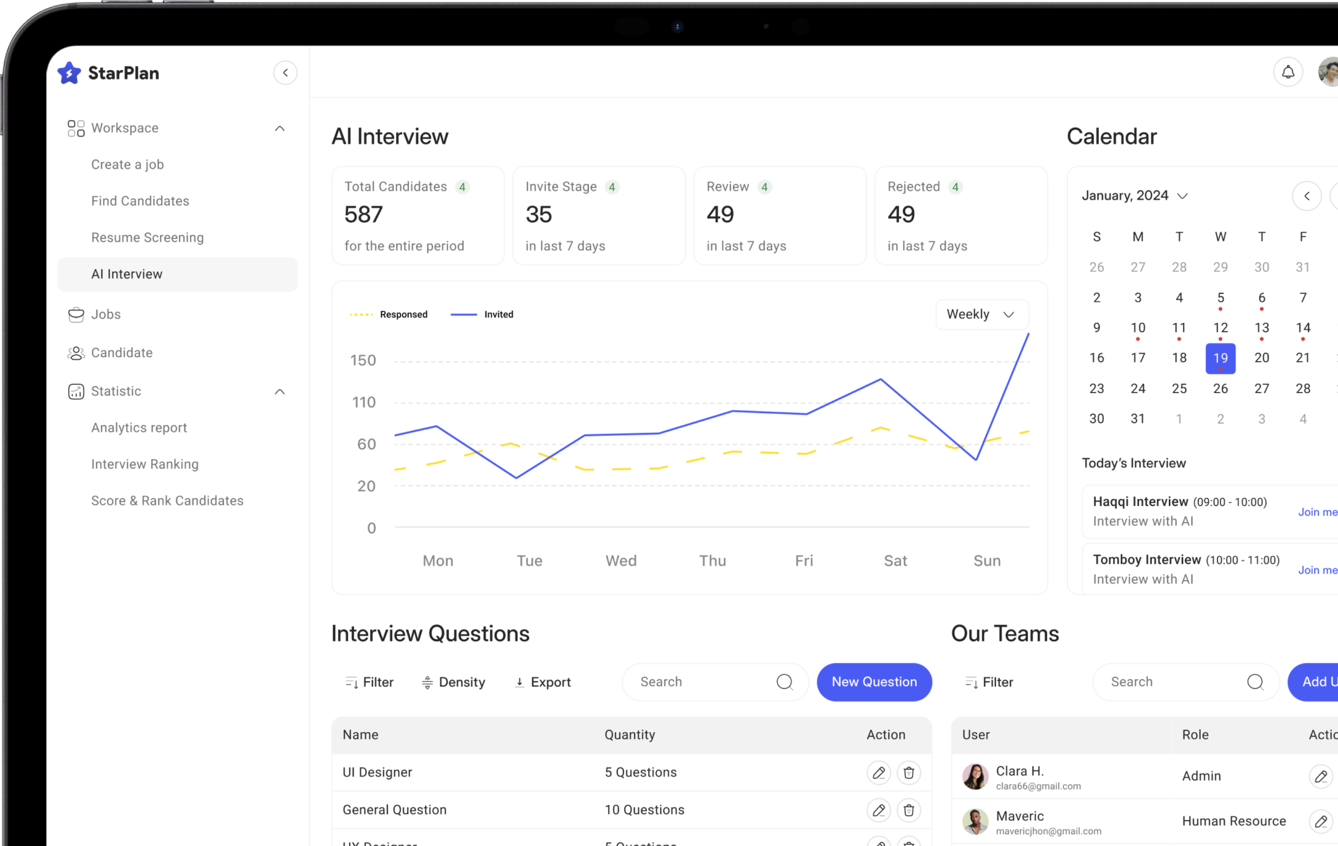Click the notification bell icon
Image resolution: width=1338 pixels, height=846 pixels.
pyautogui.click(x=1288, y=73)
